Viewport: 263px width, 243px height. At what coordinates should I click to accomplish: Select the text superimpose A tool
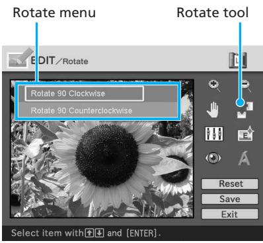point(244,158)
